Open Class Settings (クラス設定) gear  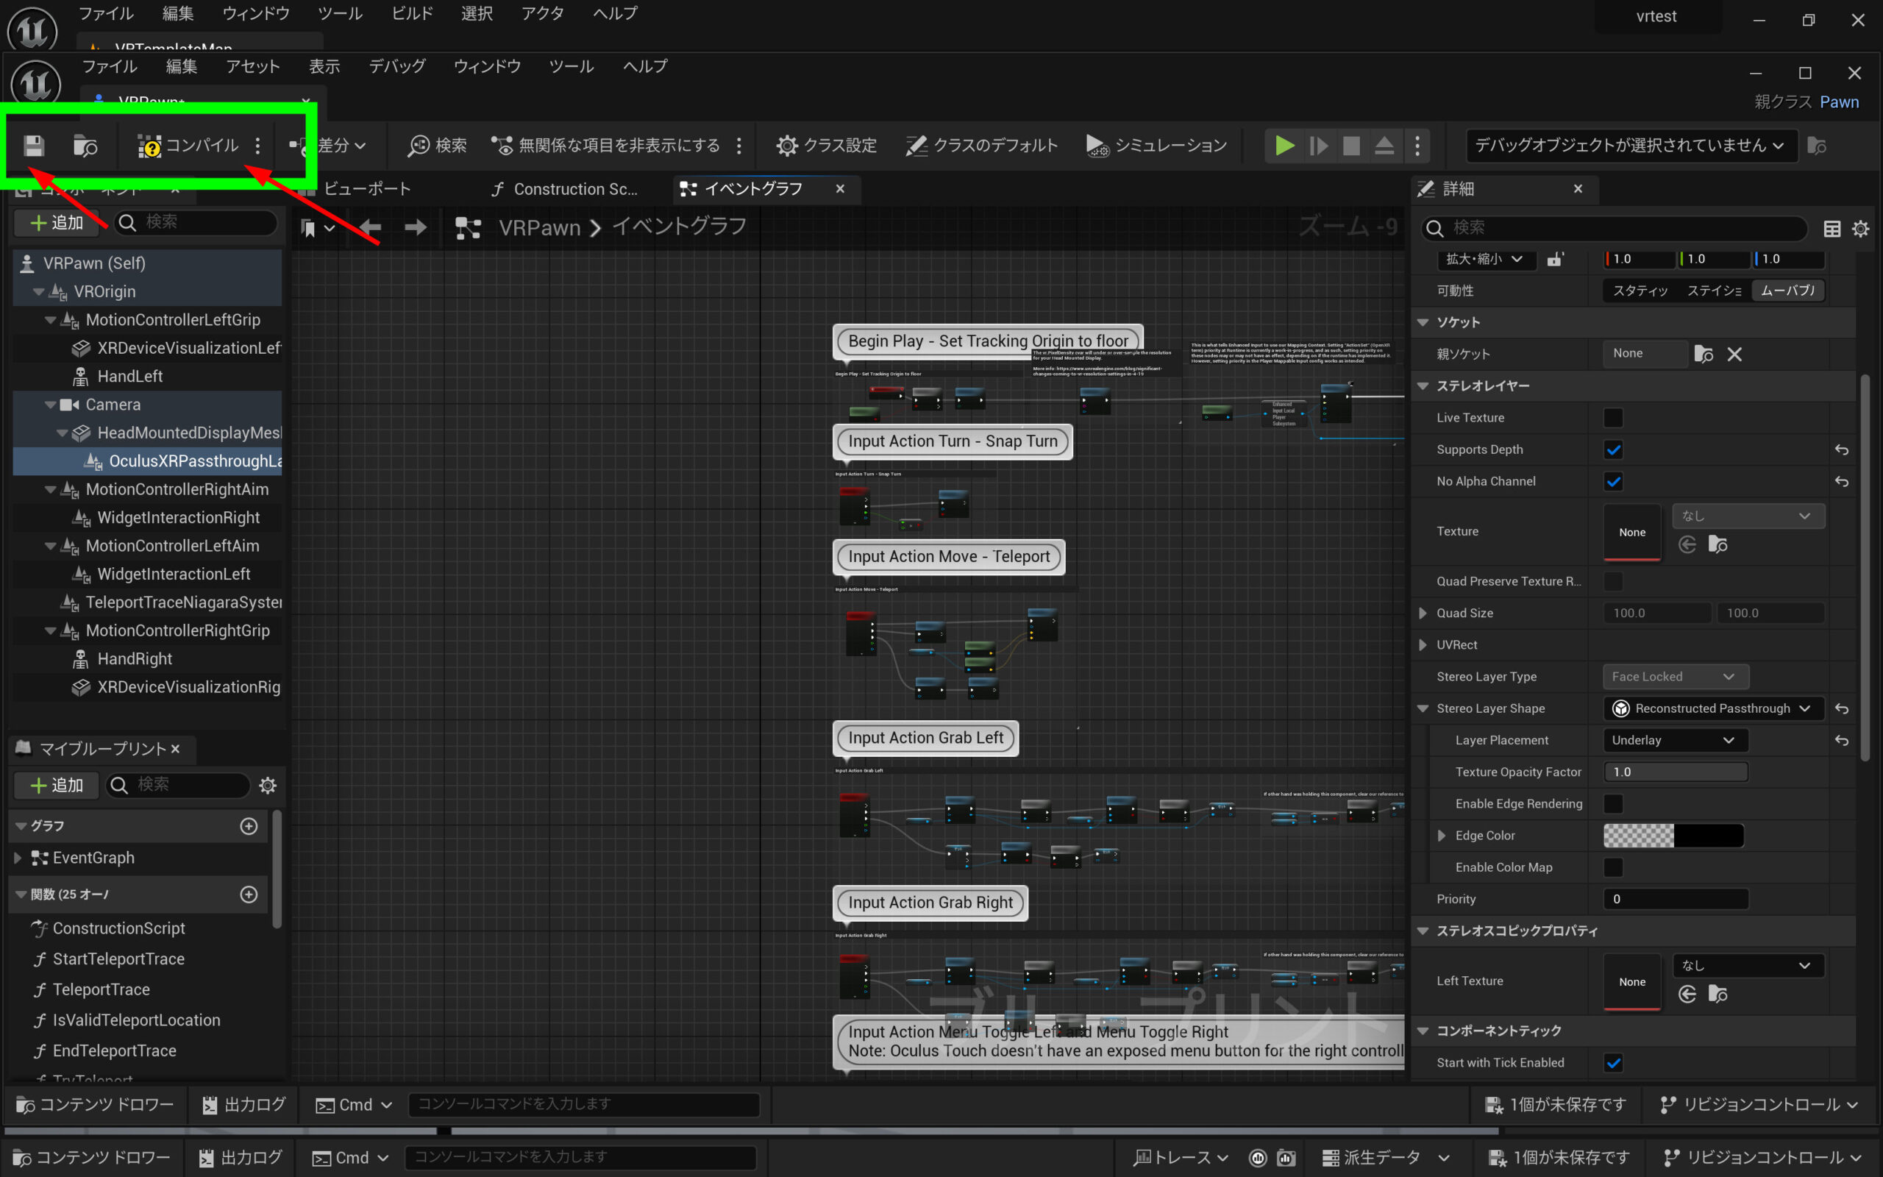tap(826, 146)
